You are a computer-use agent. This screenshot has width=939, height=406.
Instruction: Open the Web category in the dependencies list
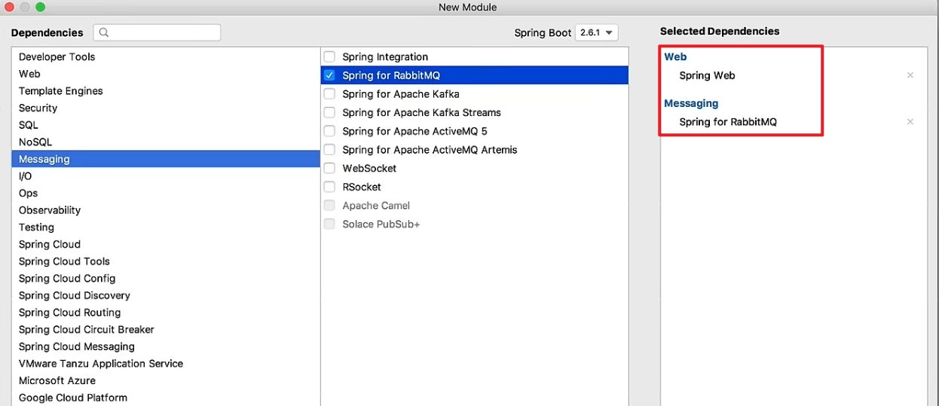(x=29, y=74)
